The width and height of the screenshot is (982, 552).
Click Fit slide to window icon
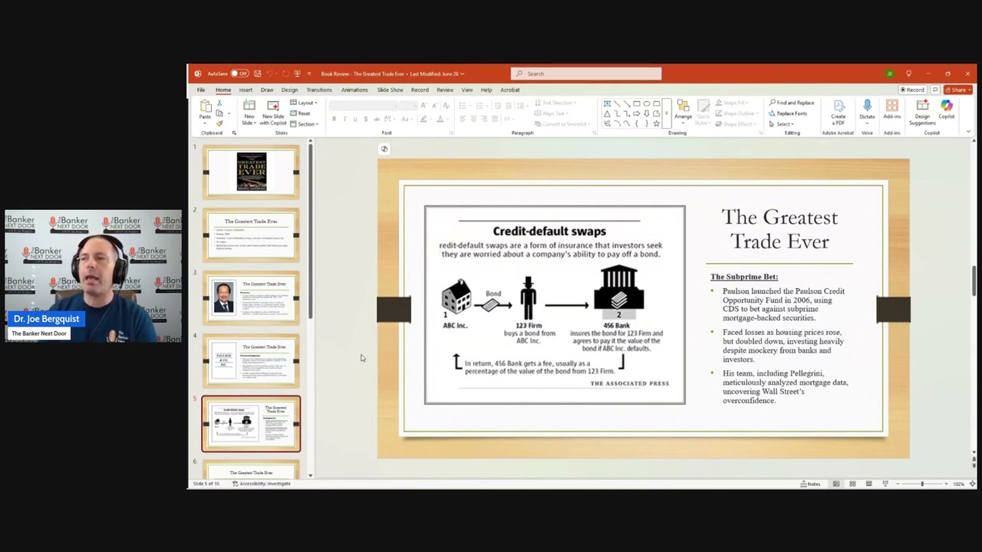(x=973, y=484)
